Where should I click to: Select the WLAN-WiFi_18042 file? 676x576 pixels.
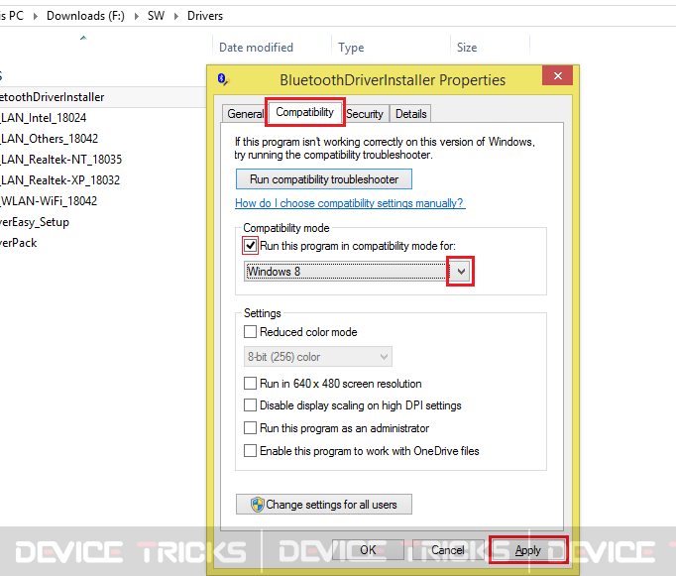pos(49,201)
